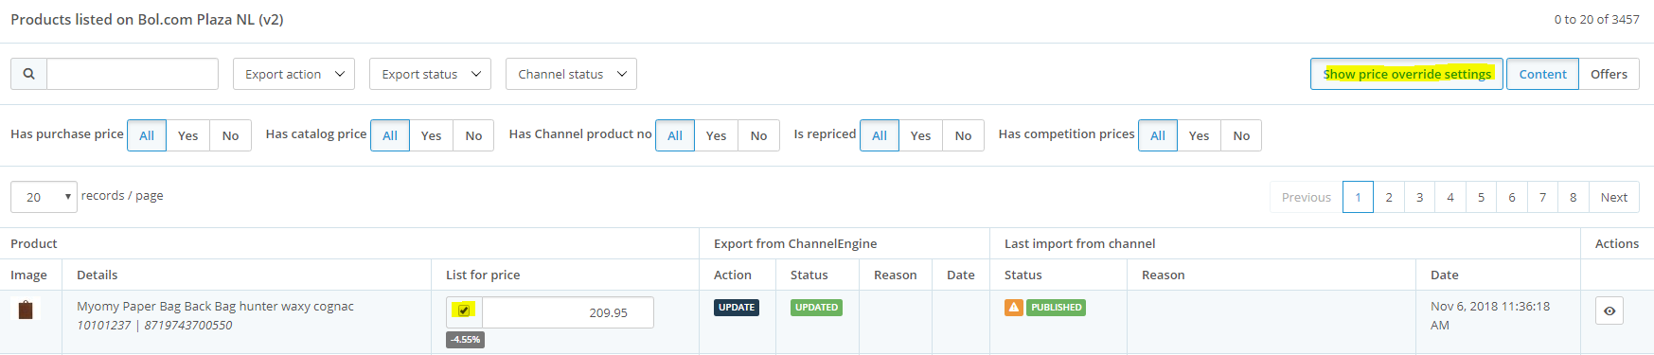Click the Next pagination button
1654x355 pixels.
click(x=1614, y=197)
